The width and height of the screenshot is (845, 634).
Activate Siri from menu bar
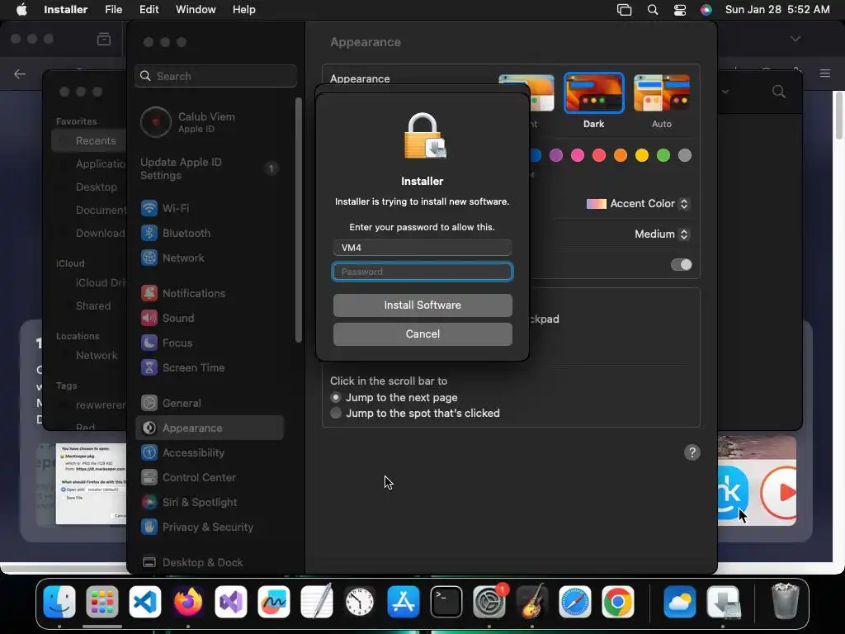[x=706, y=10]
